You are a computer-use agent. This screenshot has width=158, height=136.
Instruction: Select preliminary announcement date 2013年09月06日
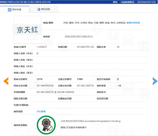pyautogui.click(x=45, y=86)
